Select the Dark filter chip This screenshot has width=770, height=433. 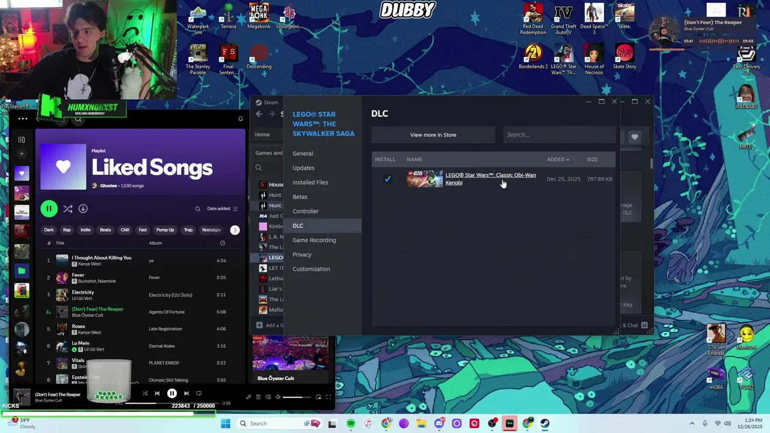click(x=49, y=230)
